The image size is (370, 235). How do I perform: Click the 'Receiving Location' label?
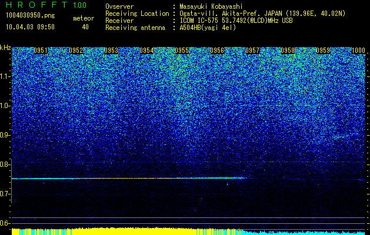coord(137,14)
